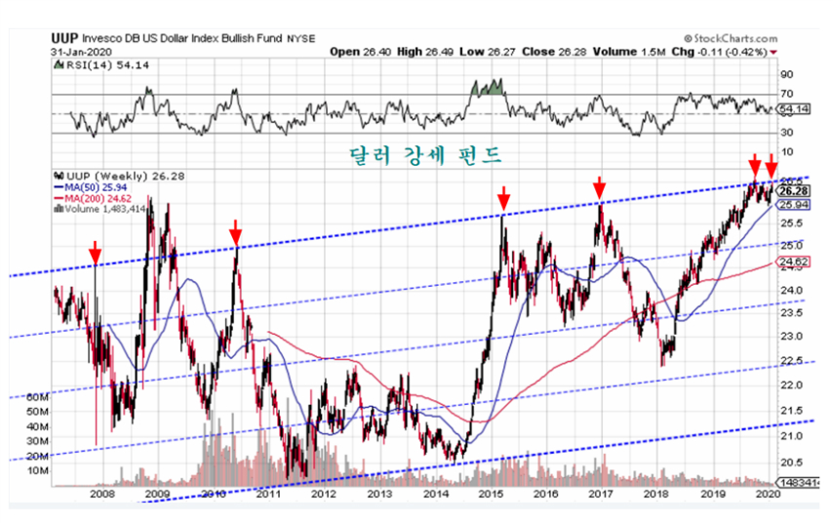Click the UUP (Weekly) 26.28 legend label
833x525 pixels.
125,176
